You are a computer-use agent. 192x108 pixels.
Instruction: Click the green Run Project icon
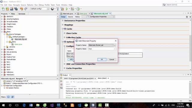67,9
